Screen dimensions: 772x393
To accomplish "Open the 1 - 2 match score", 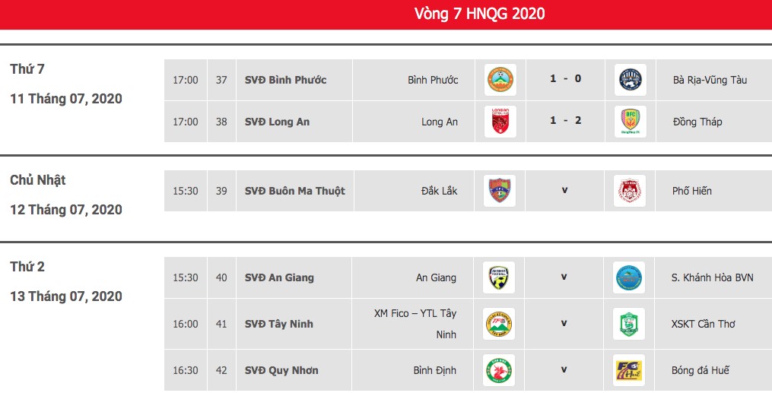I will pos(565,121).
